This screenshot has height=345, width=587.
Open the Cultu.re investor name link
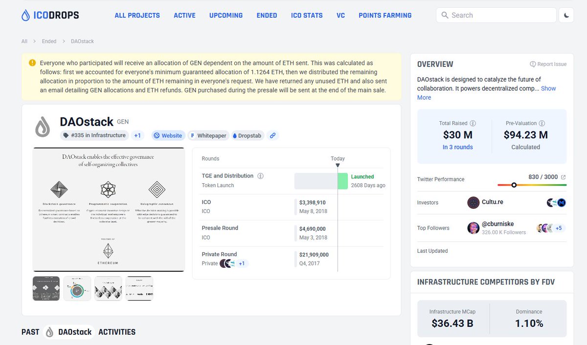[x=493, y=202]
